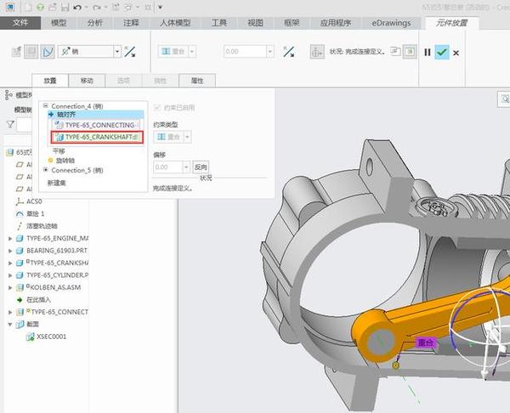
Task: Switch to the 移动 tab
Action: pyautogui.click(x=87, y=81)
